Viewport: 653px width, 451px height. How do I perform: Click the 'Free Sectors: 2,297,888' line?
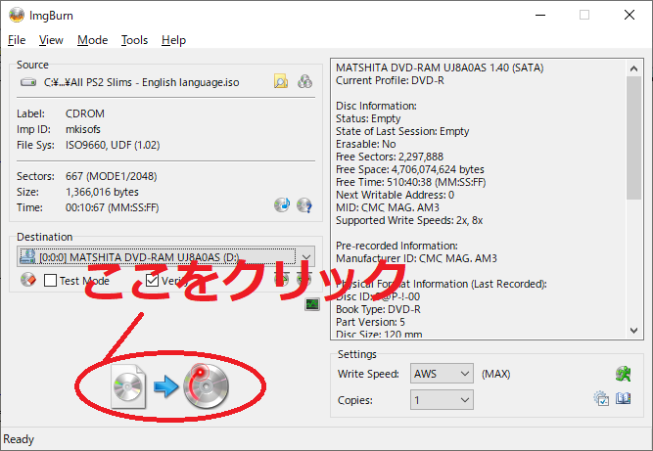point(390,157)
